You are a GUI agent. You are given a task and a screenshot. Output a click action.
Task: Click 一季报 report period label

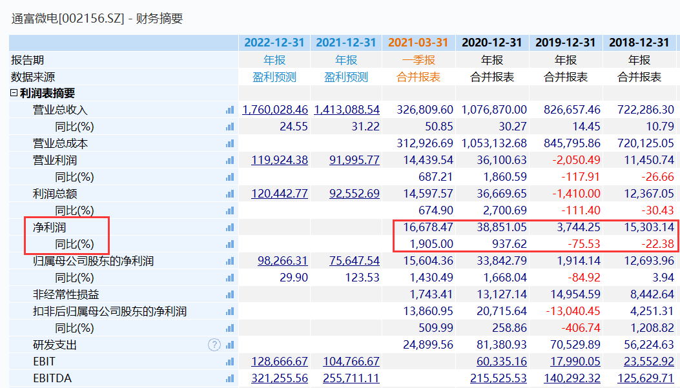click(418, 60)
